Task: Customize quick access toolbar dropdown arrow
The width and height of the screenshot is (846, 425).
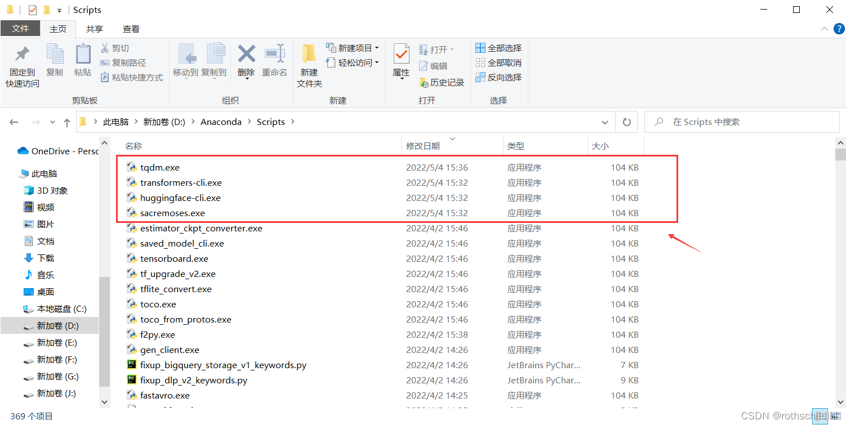Action: click(x=59, y=10)
